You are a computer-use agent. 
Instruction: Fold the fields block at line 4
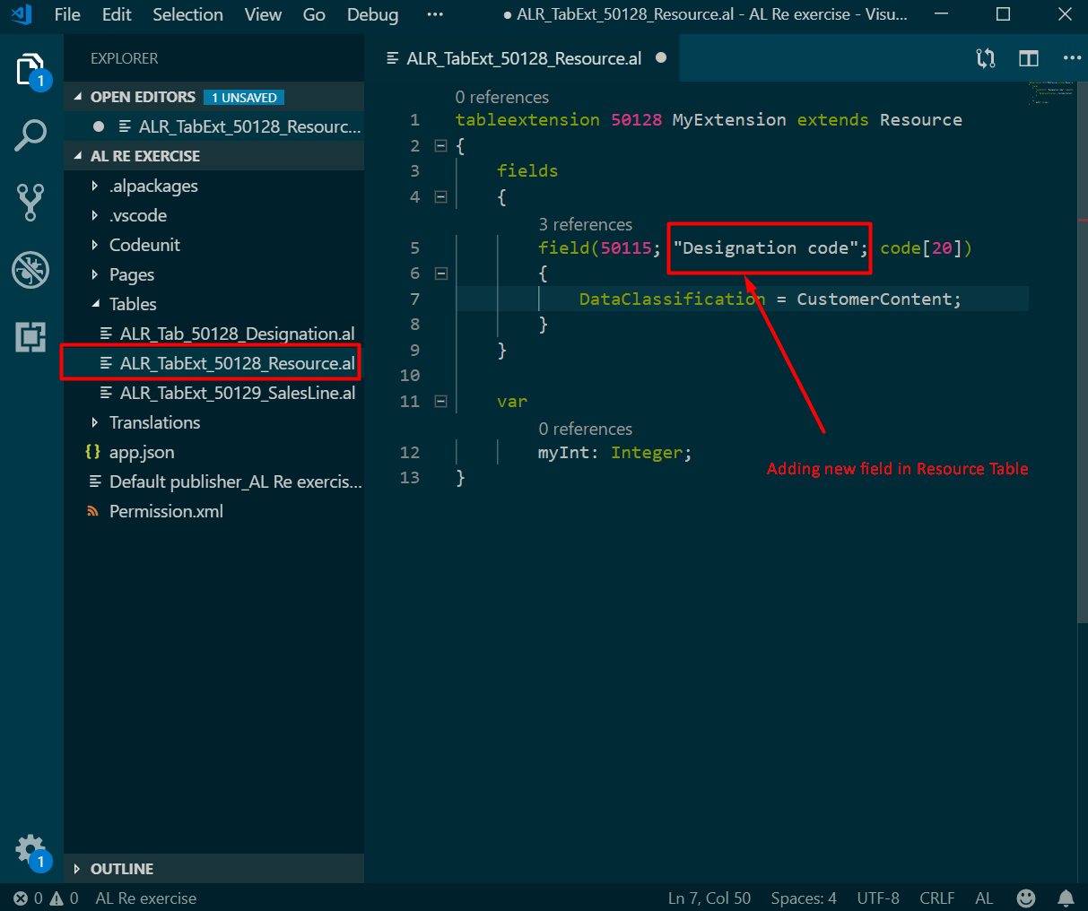(x=440, y=196)
